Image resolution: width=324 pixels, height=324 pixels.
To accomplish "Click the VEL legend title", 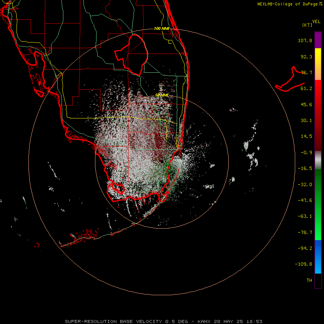I will [316, 22].
